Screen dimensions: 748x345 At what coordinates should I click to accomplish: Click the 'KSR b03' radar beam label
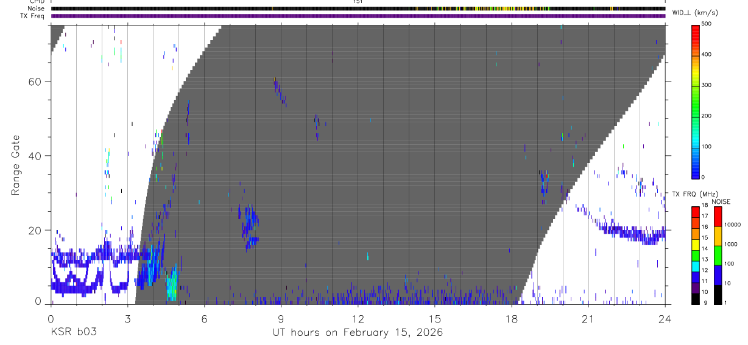73,333
